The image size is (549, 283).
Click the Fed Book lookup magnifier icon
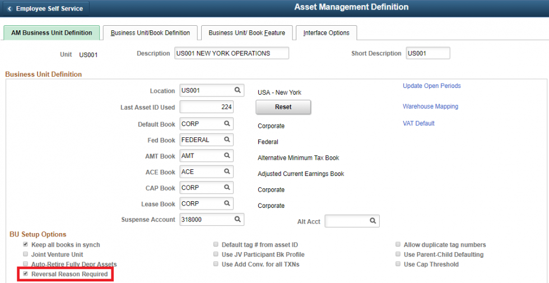point(227,140)
